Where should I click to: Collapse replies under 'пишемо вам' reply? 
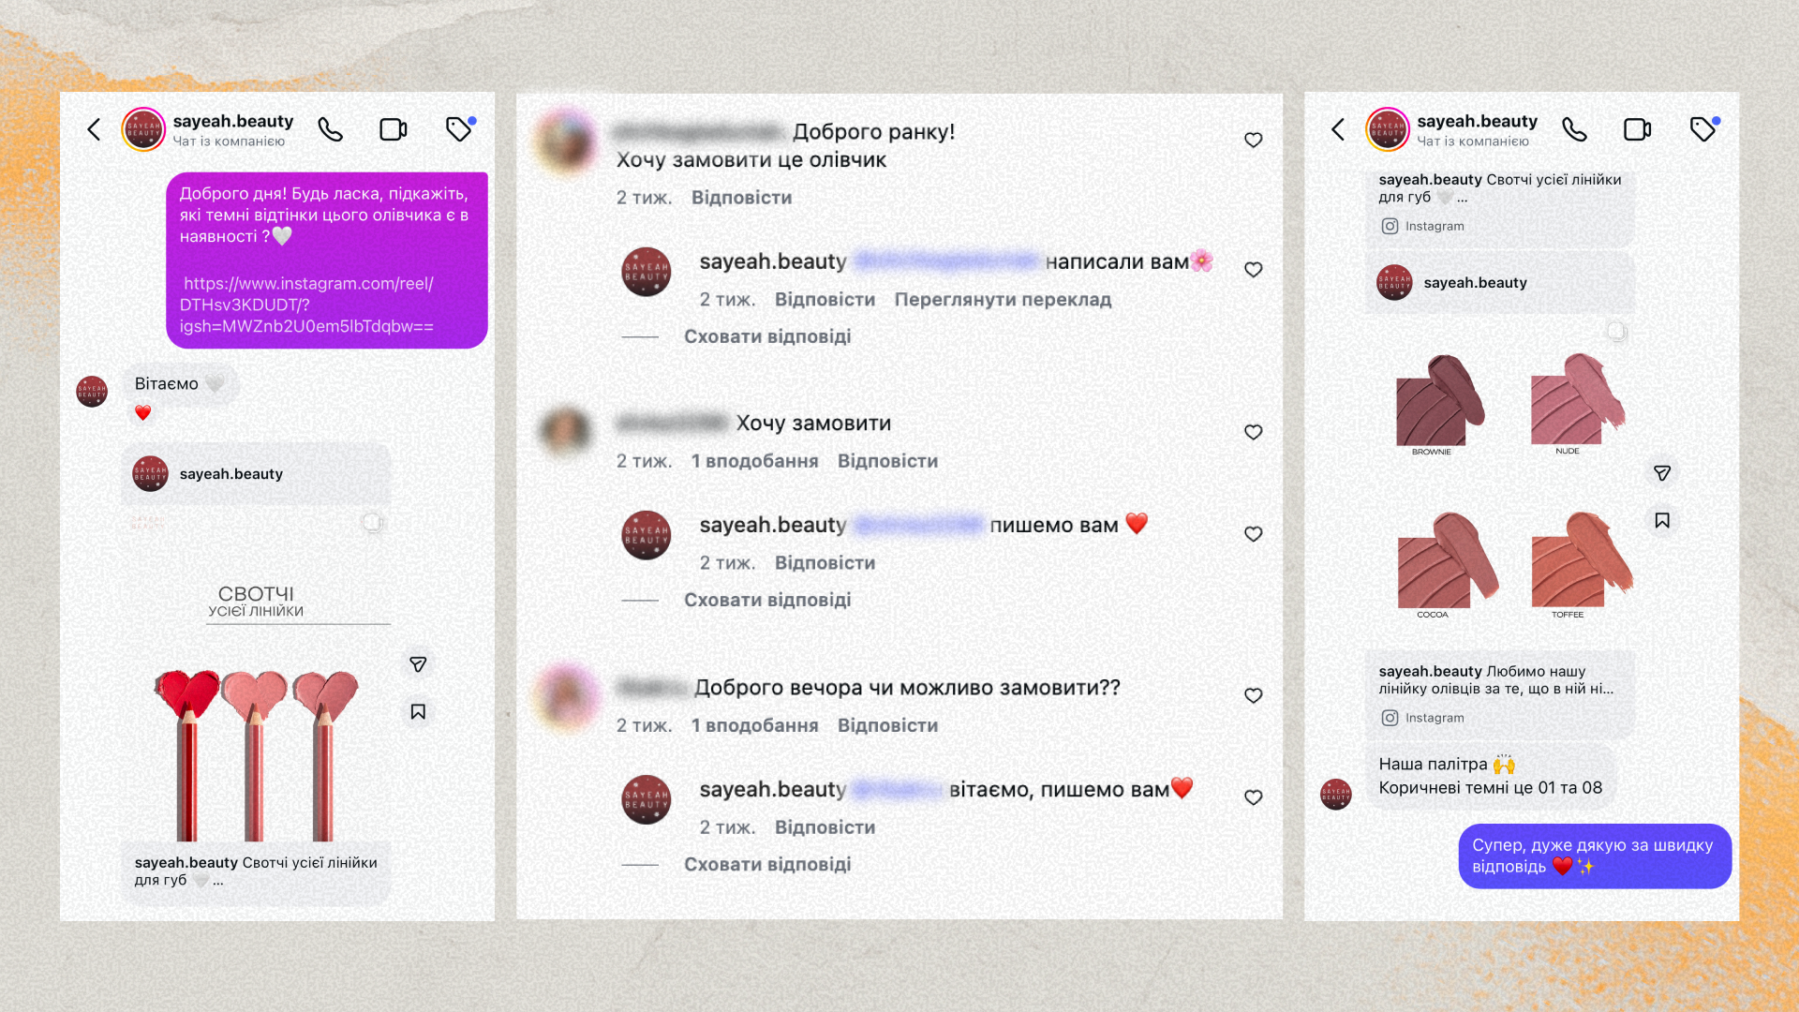767,600
